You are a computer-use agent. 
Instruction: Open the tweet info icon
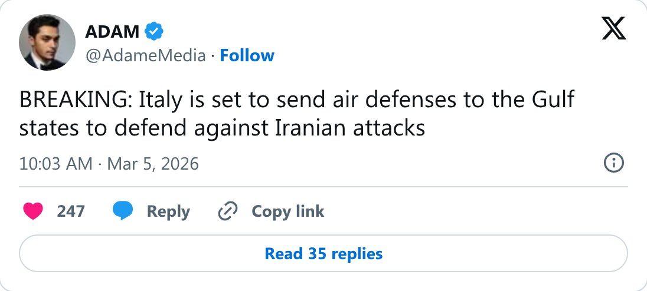tap(613, 163)
